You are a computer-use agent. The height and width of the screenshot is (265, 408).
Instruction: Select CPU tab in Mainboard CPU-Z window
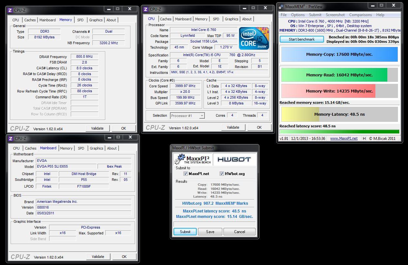pos(16,148)
